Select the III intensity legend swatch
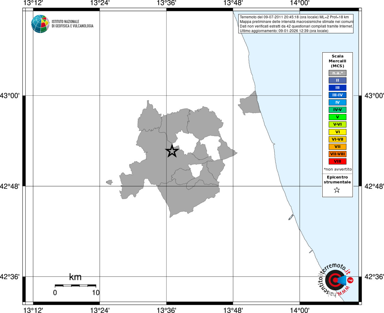 338,88
